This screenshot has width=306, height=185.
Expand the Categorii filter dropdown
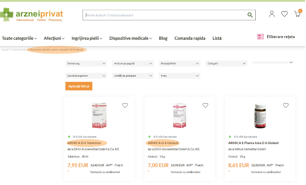point(226,64)
